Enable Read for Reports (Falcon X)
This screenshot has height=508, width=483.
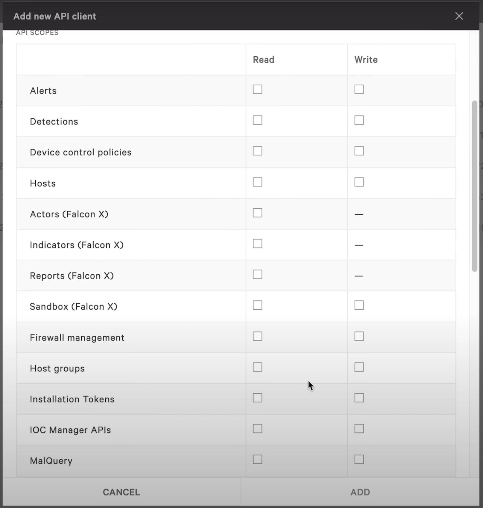[x=257, y=274]
